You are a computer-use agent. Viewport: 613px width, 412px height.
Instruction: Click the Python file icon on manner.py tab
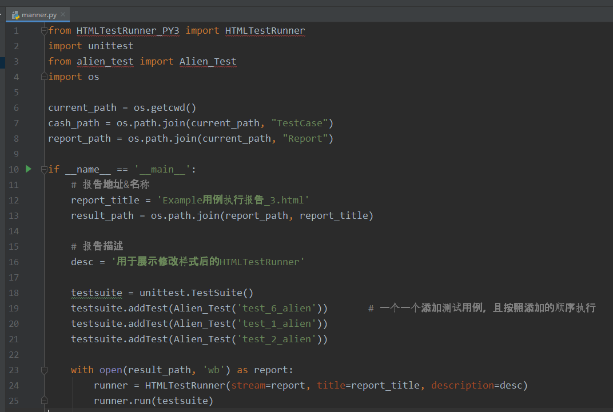point(15,15)
